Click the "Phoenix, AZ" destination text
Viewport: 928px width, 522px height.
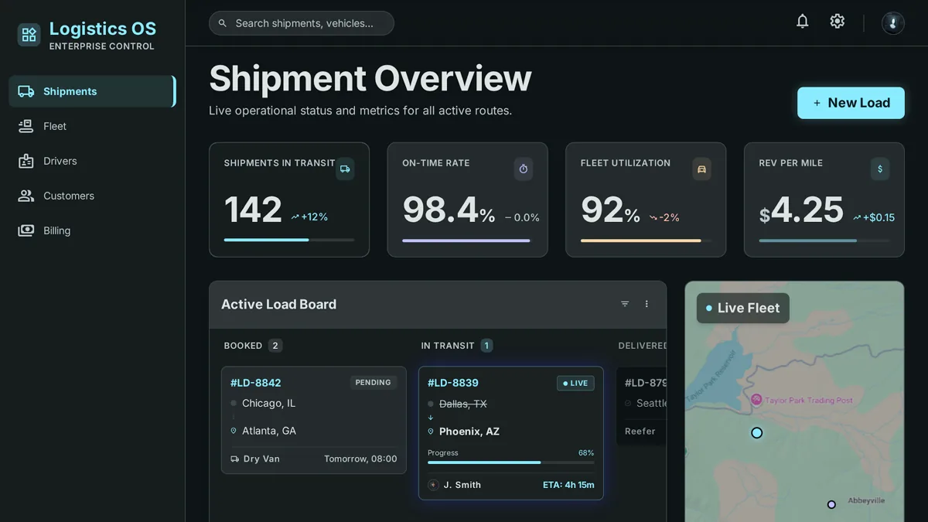coord(469,432)
